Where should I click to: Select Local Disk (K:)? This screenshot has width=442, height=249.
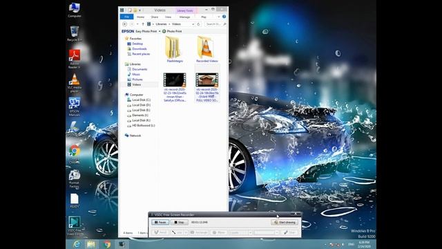[141, 120]
